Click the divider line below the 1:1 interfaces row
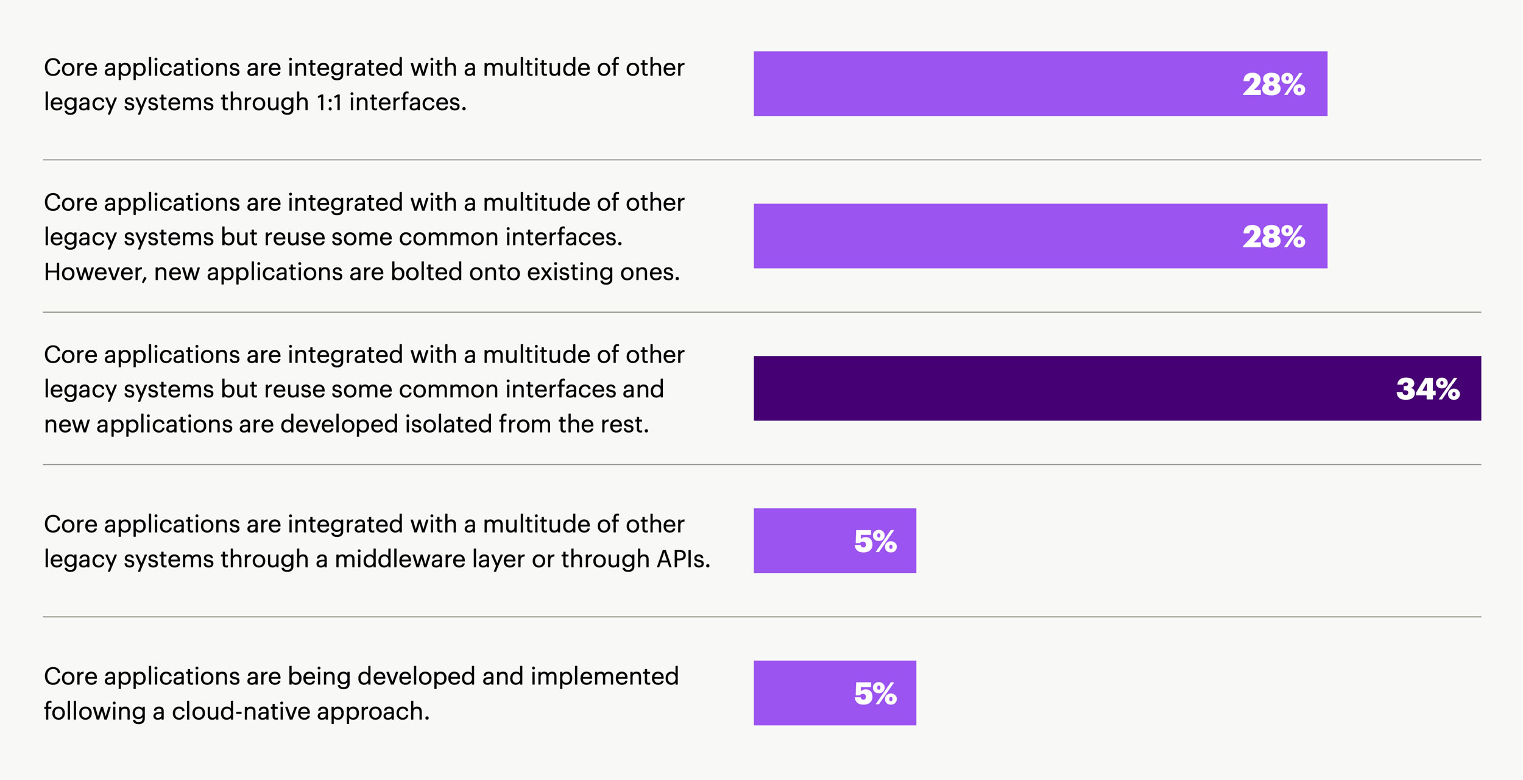The image size is (1523, 780). pos(761,160)
